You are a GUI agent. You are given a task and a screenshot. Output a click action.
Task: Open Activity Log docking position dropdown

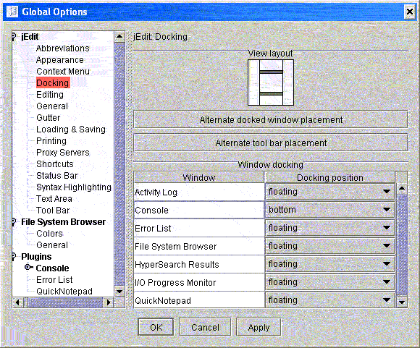coord(330,192)
